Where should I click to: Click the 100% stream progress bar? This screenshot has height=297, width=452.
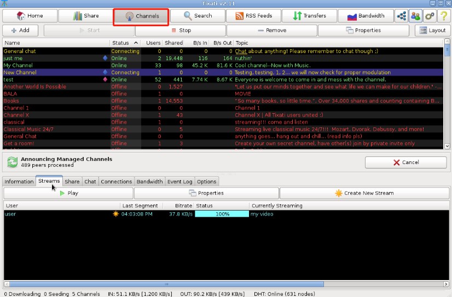pos(222,214)
